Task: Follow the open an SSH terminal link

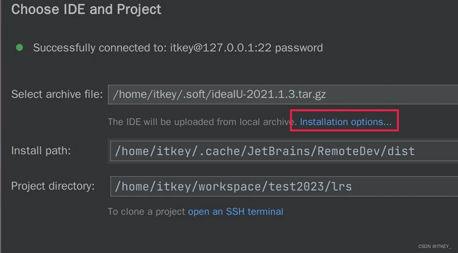Action: [235, 212]
